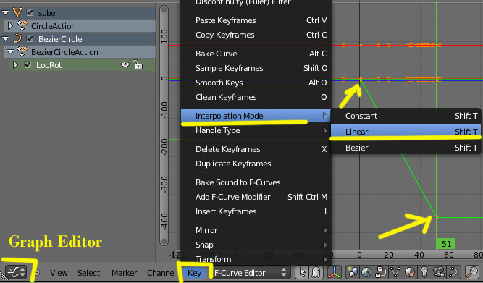483x283 pixels.
Task: Toggle the sube channel checkbox
Action: click(30, 12)
